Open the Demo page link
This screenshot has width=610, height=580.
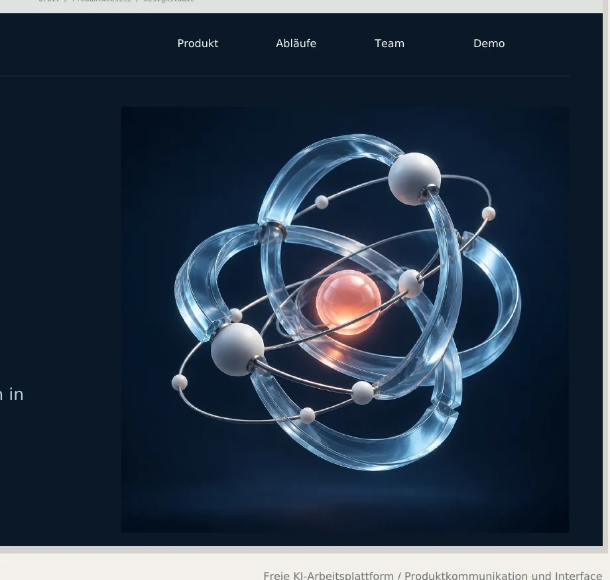pos(489,44)
